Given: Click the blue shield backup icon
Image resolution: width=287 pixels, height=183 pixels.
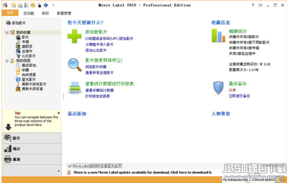Looking at the screenshot, I should (x=218, y=88).
